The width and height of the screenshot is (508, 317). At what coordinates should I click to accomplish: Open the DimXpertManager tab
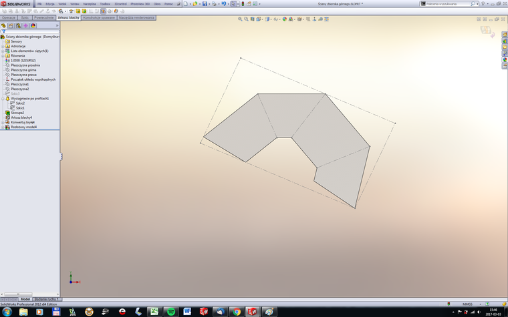tap(25, 25)
